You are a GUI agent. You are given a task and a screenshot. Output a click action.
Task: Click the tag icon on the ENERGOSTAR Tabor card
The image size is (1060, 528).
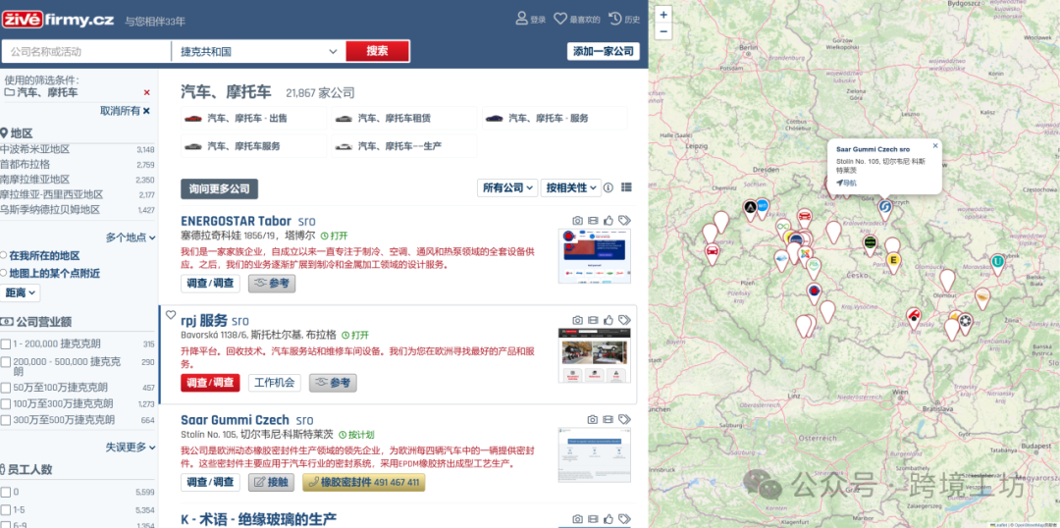click(624, 221)
